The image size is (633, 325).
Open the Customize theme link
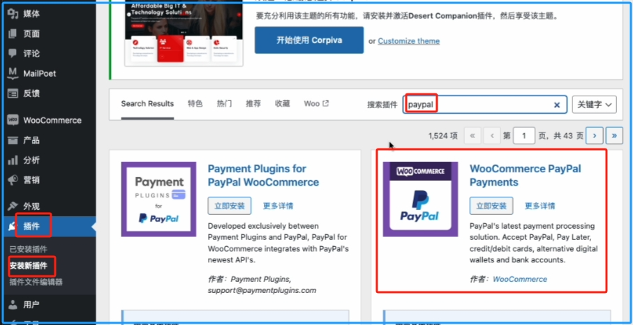point(409,41)
